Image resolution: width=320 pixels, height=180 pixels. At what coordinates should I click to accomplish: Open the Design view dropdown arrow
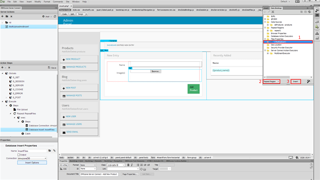(86, 14)
